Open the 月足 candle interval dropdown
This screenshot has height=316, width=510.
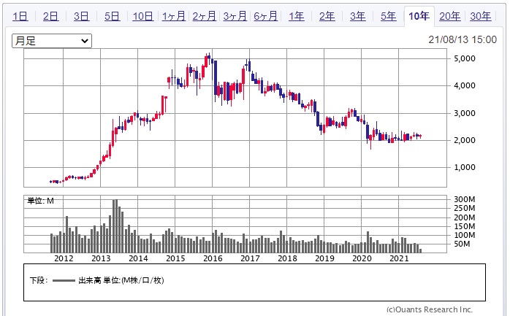tap(52, 41)
